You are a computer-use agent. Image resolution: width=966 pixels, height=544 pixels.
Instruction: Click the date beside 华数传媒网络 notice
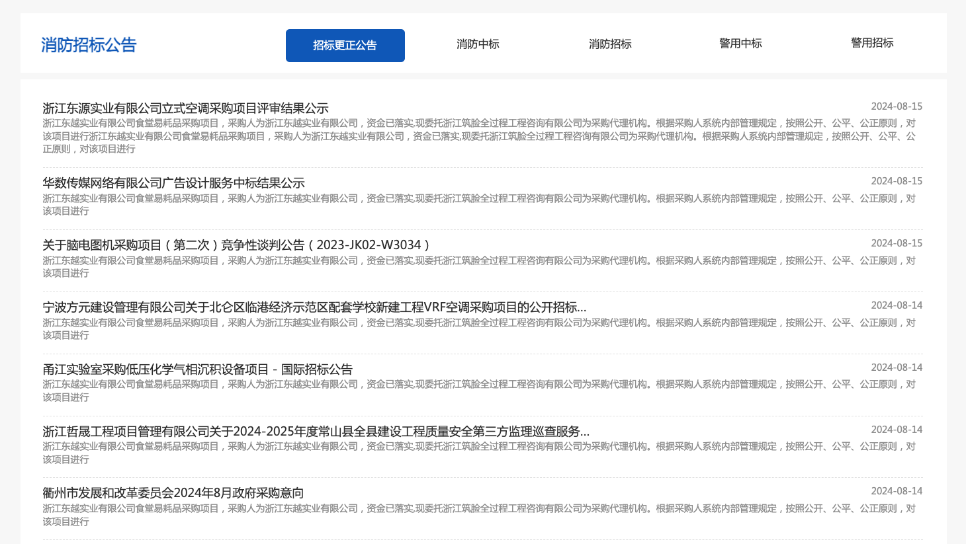[897, 181]
